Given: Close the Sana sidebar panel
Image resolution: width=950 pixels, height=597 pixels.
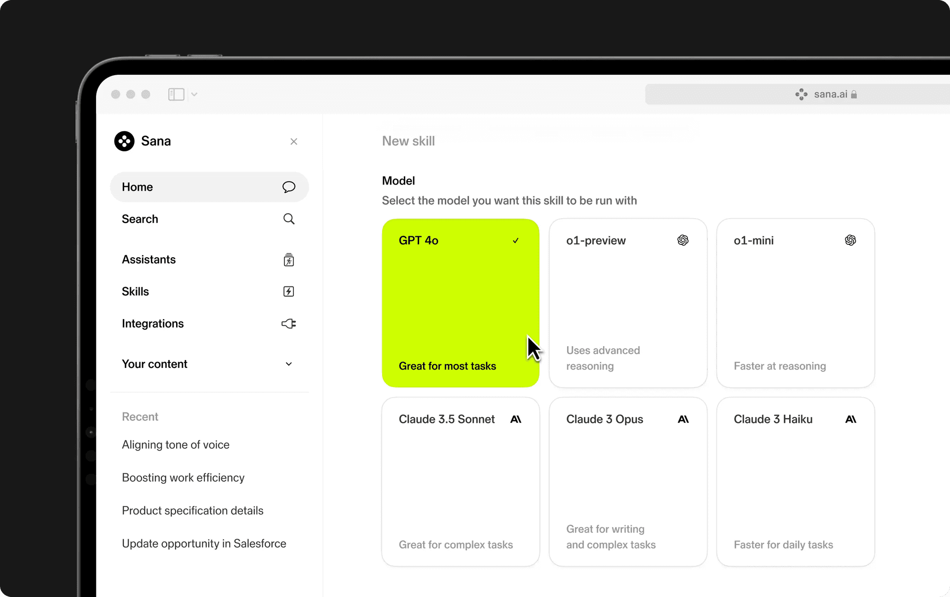Looking at the screenshot, I should coord(294,141).
